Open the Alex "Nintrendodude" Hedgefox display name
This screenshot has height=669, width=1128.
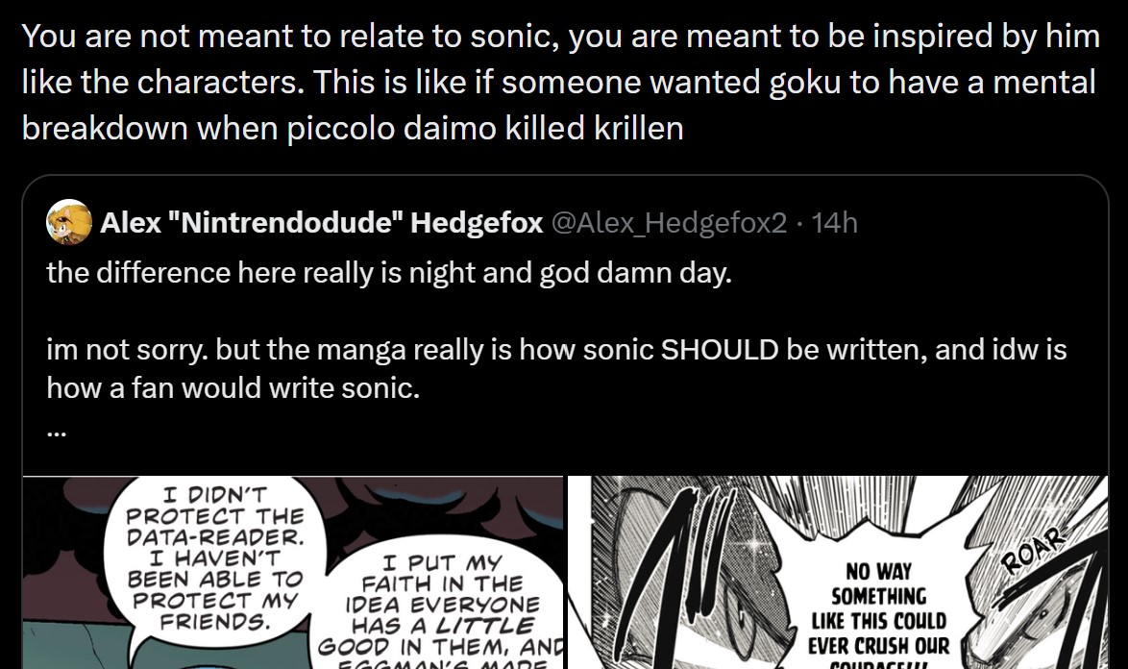coord(322,223)
